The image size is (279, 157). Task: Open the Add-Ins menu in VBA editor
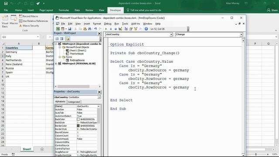(x=136, y=24)
